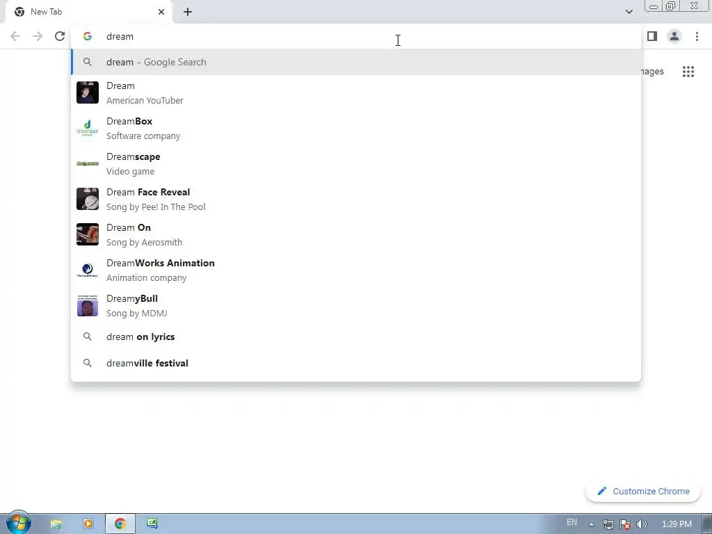Expand the tab search chevron
The width and height of the screenshot is (712, 534).
[629, 12]
